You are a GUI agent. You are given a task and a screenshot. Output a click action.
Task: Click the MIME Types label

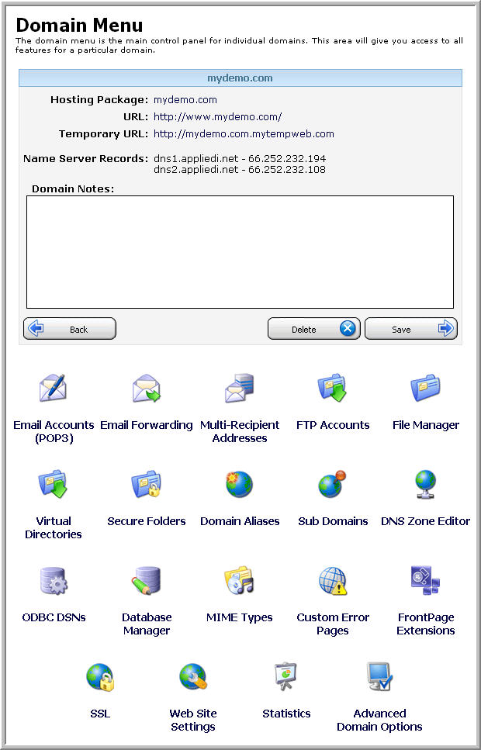point(239,617)
